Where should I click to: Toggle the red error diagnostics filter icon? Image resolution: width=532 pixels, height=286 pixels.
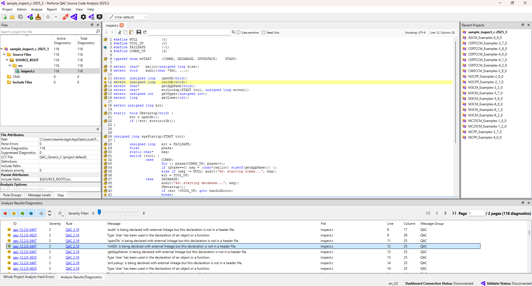pos(5,213)
